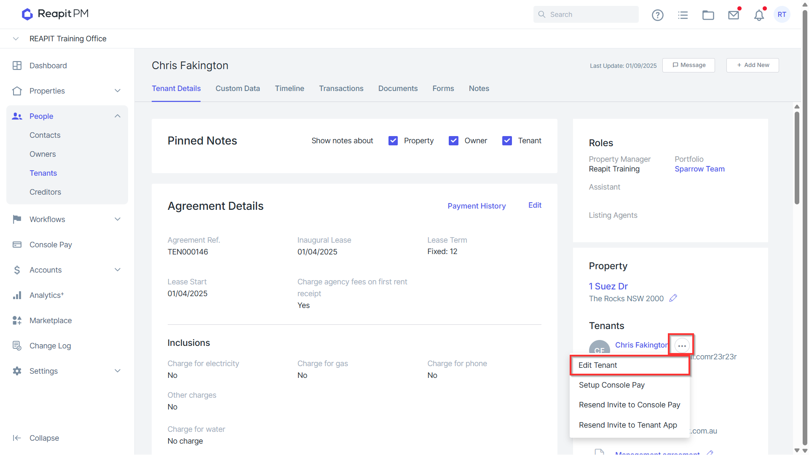809x455 pixels.
Task: Open the folder icon in header
Action: [708, 15]
